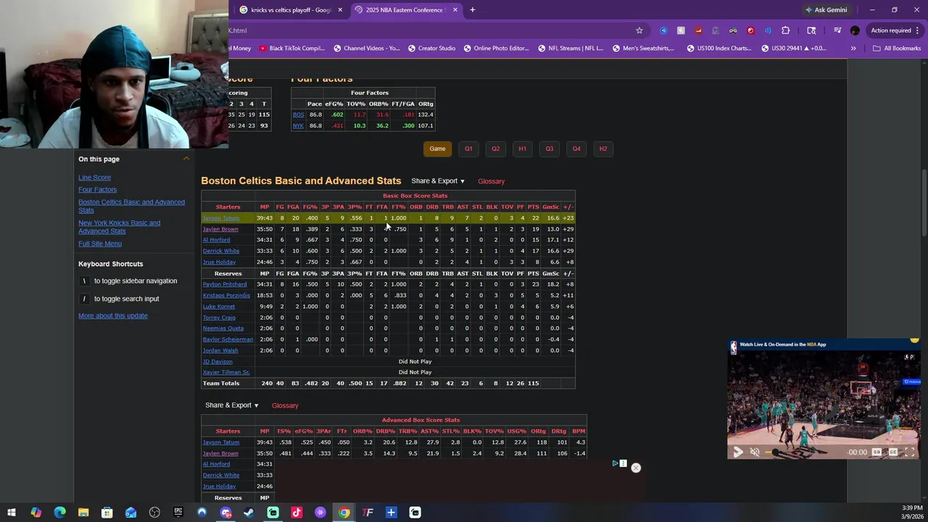Open Share & Export dropdown above Advanced Box Score

(232, 405)
